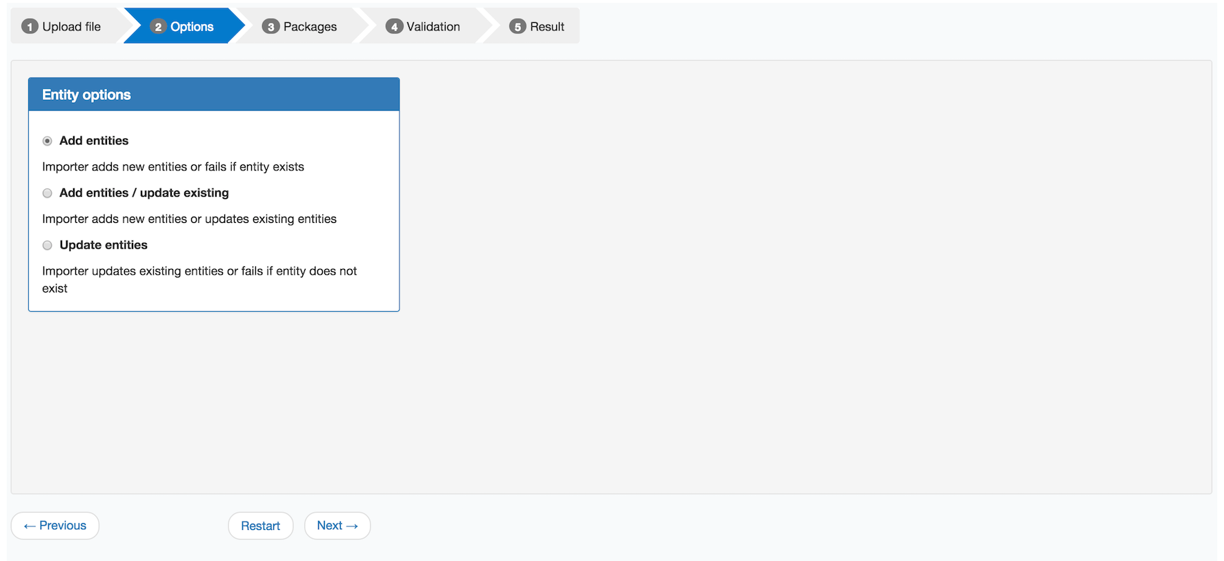Viewport: 1224px width, 561px height.
Task: Jump to the Validation step label
Action: pos(433,27)
